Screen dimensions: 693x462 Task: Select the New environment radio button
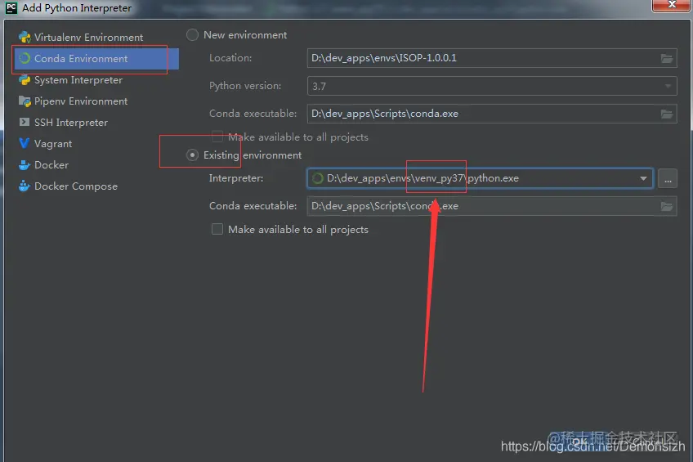(192, 35)
